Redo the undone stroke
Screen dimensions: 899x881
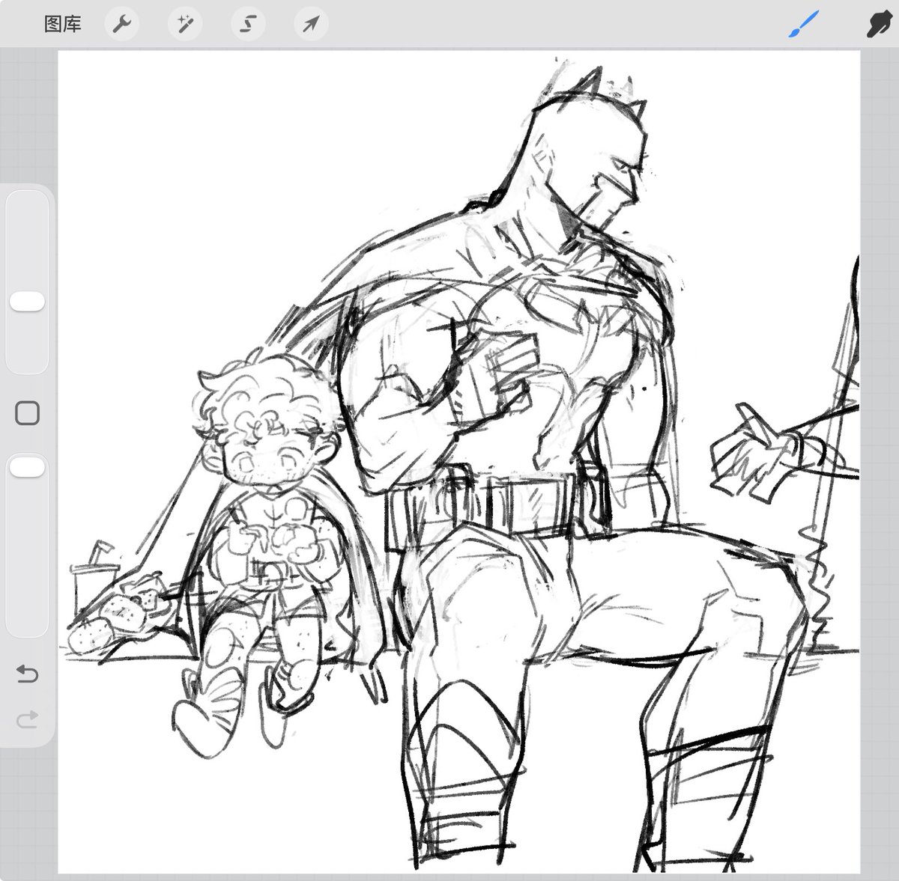pyautogui.click(x=27, y=720)
